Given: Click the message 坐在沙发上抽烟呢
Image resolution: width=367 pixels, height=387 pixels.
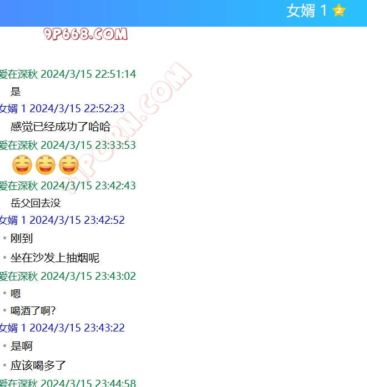Looking at the screenshot, I should click(55, 258).
